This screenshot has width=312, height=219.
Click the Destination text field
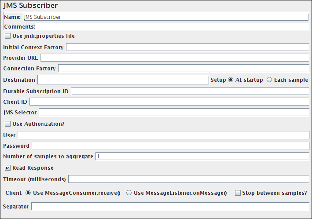click(123, 80)
